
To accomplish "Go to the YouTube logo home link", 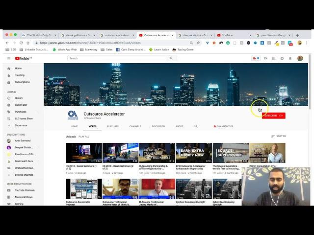I will 23,58.
